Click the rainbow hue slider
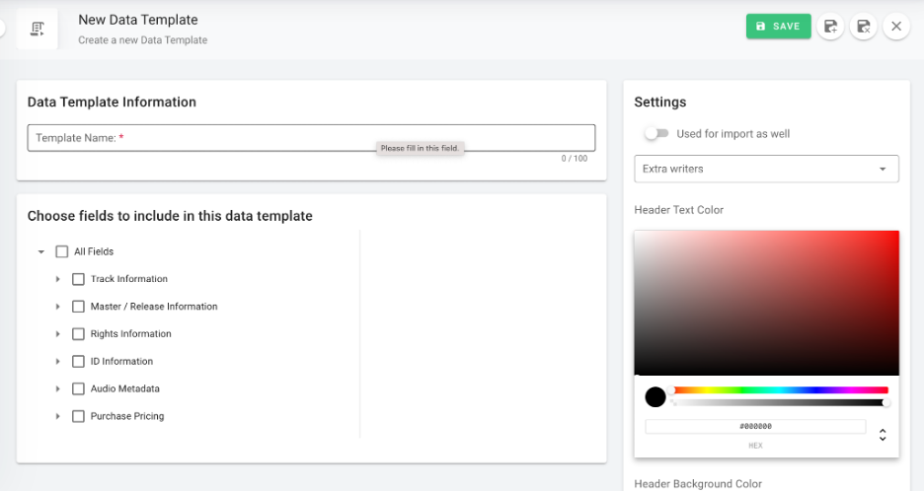This screenshot has width=924, height=491. [x=780, y=389]
